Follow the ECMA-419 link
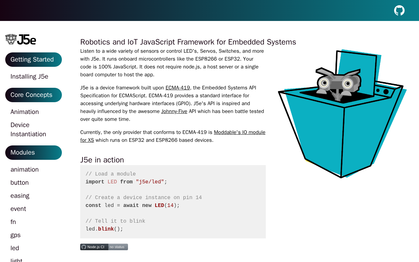The height and width of the screenshot is (262, 419). click(x=178, y=88)
